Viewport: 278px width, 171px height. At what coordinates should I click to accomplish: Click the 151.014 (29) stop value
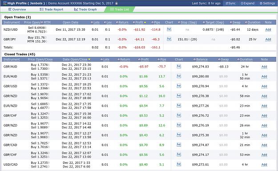[187, 39]
